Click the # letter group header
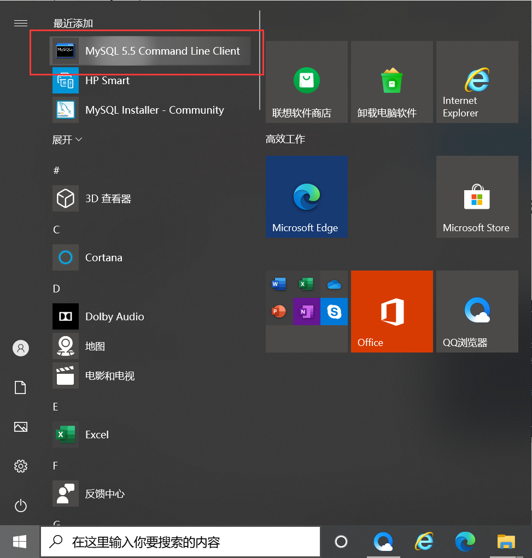 [x=56, y=171]
